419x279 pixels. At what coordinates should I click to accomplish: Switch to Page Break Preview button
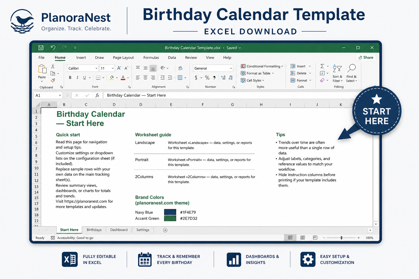tap(315, 238)
